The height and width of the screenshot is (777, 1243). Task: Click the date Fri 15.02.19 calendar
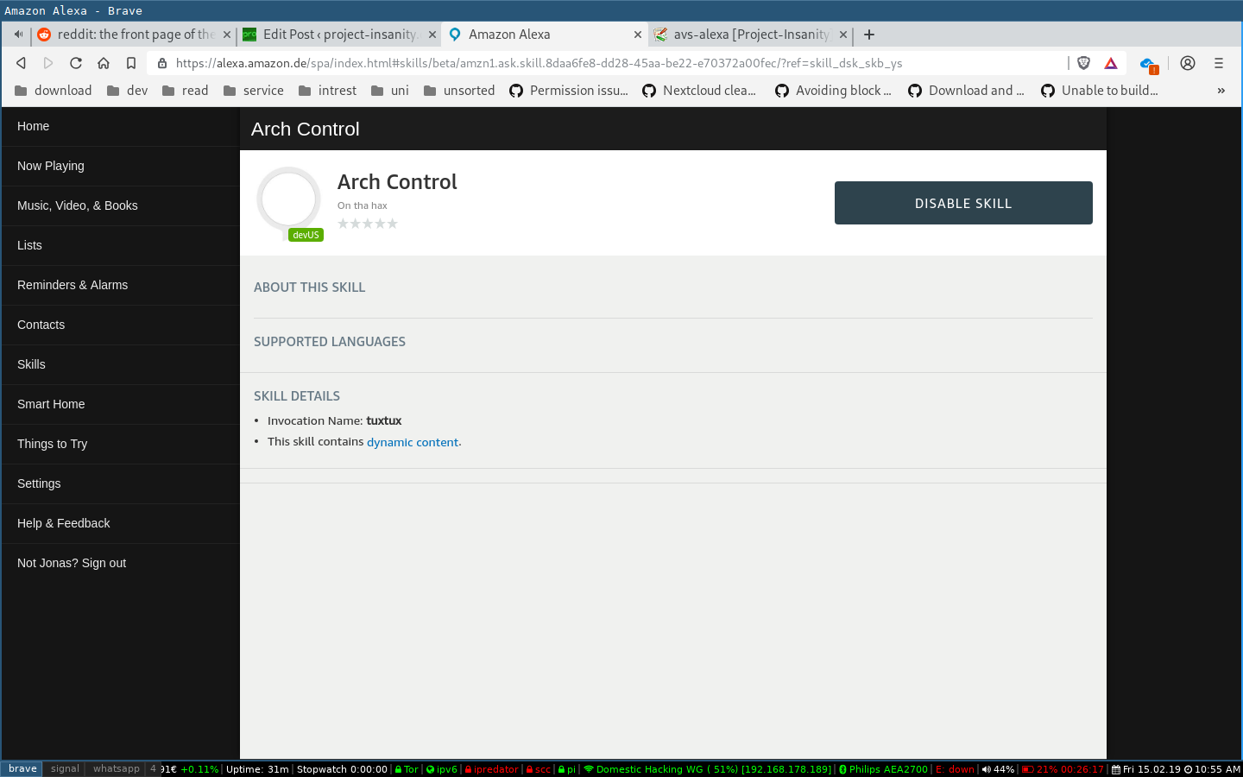1145,769
